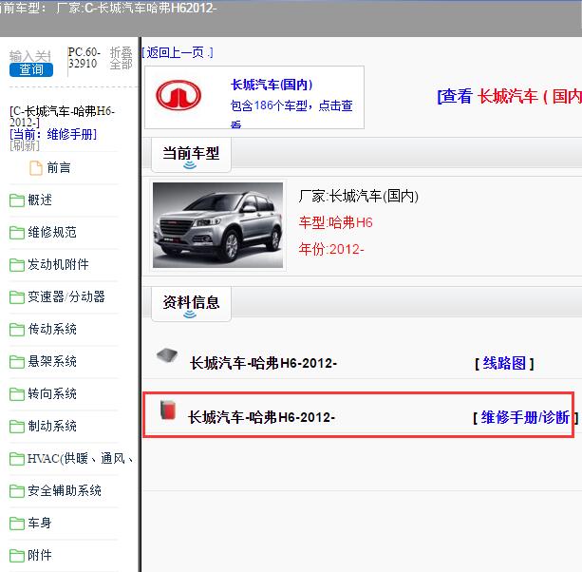
Task: Click the gray chip icon beside 线路图 row
Action: coord(167,355)
